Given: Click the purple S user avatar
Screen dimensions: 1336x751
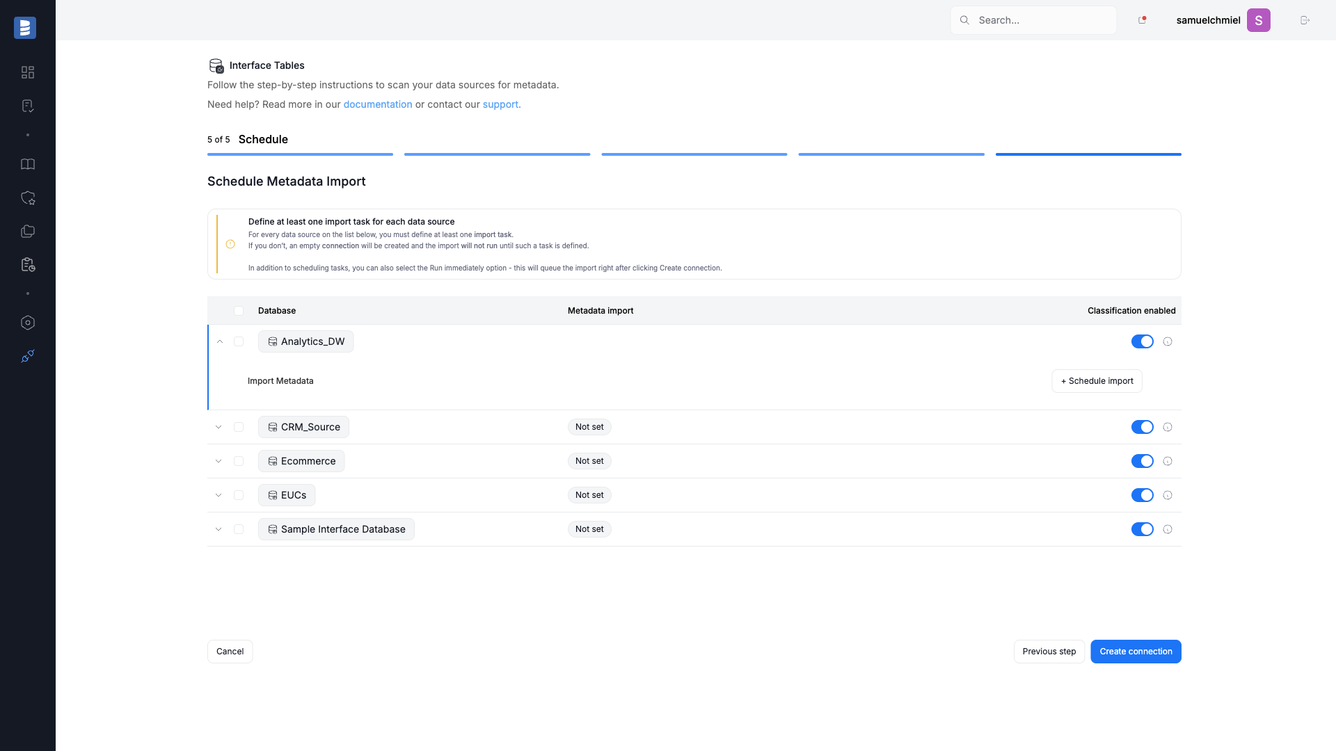Looking at the screenshot, I should click(1258, 20).
